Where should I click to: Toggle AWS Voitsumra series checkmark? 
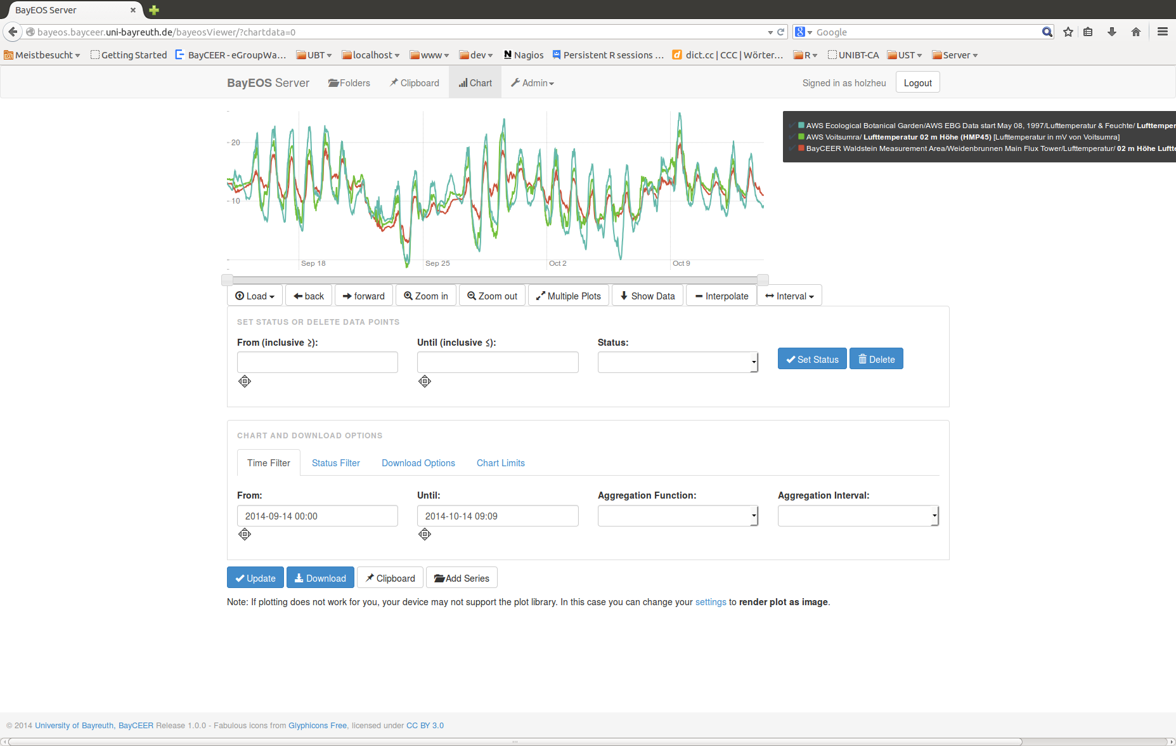[x=792, y=137]
